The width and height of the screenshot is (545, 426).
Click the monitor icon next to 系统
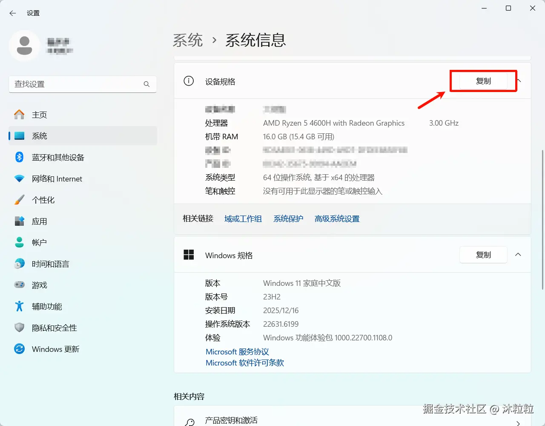pos(19,136)
